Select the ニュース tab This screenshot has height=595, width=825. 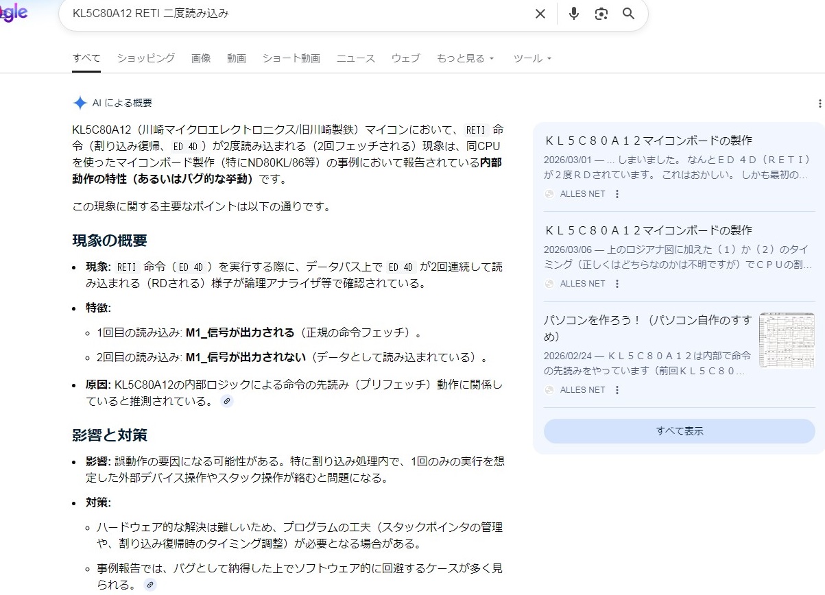tap(355, 59)
